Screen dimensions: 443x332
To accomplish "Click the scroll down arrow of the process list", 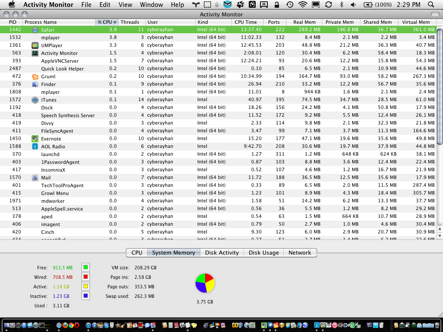I will pos(440,236).
